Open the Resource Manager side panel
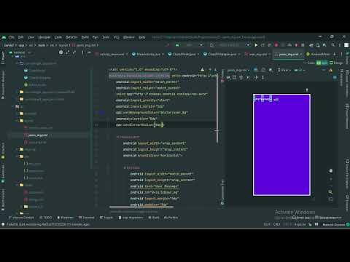Viewport: 350px width, 262px height. point(3,85)
